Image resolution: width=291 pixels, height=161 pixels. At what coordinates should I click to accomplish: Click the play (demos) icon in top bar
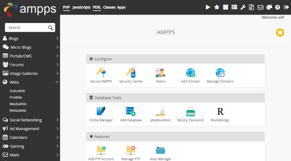(x=208, y=7)
